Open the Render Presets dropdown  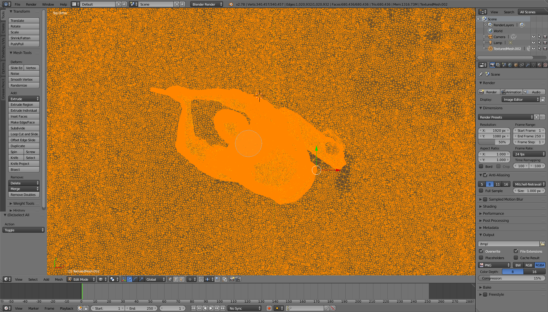pyautogui.click(x=506, y=117)
